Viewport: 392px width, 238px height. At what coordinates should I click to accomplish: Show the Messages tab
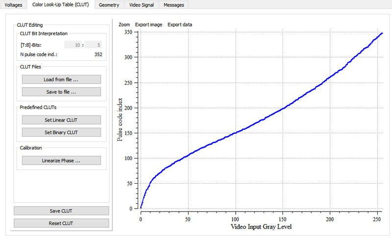click(x=173, y=5)
